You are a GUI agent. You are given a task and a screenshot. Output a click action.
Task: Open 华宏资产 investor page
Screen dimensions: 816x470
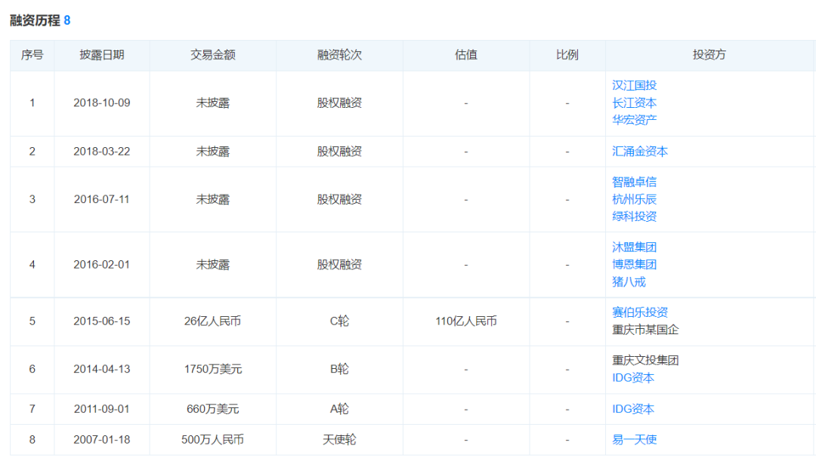tap(634, 119)
